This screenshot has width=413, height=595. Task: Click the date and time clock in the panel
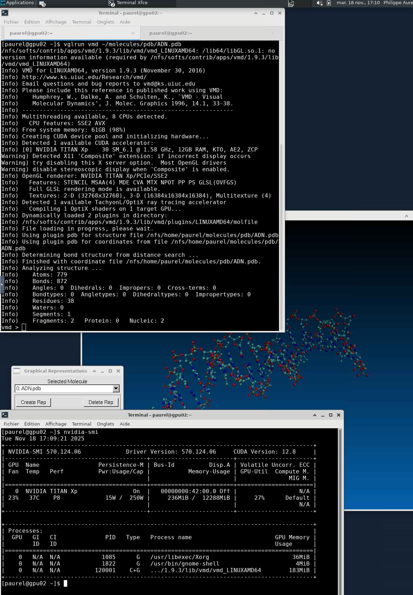point(358,3)
